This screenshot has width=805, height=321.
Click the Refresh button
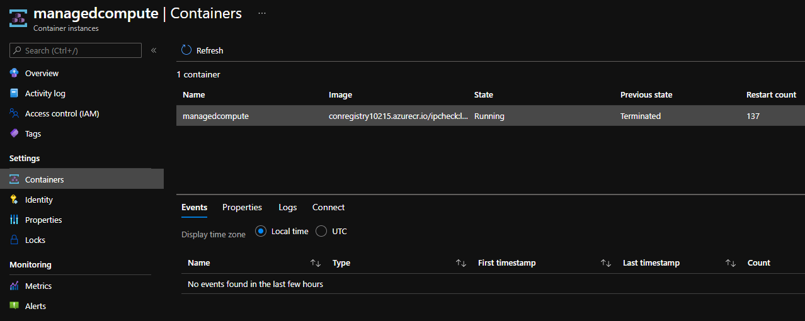202,50
